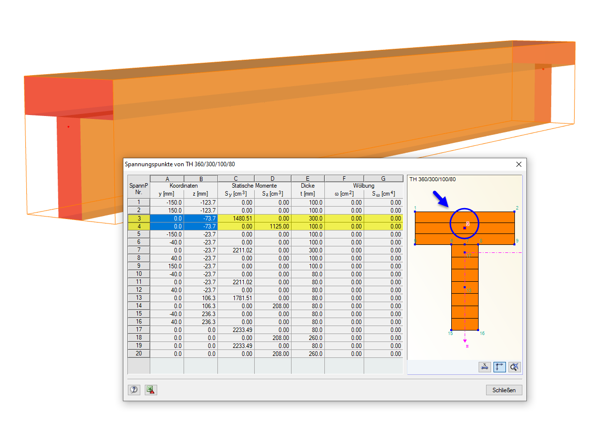The height and width of the screenshot is (448, 597).
Task: Select column header G
Action: (384, 178)
